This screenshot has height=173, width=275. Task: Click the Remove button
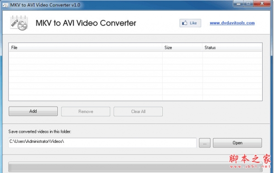point(86,112)
